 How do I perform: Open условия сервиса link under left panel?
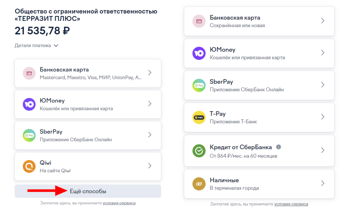coord(119,203)
